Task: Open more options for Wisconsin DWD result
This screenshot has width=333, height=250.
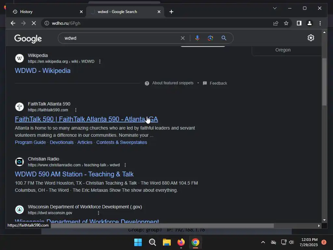Action: pos(98,213)
